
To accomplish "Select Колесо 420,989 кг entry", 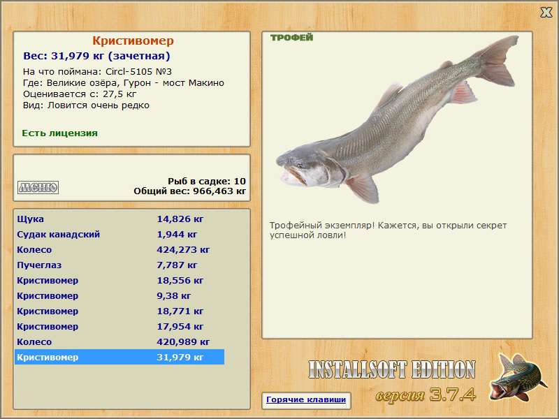I will (x=119, y=341).
